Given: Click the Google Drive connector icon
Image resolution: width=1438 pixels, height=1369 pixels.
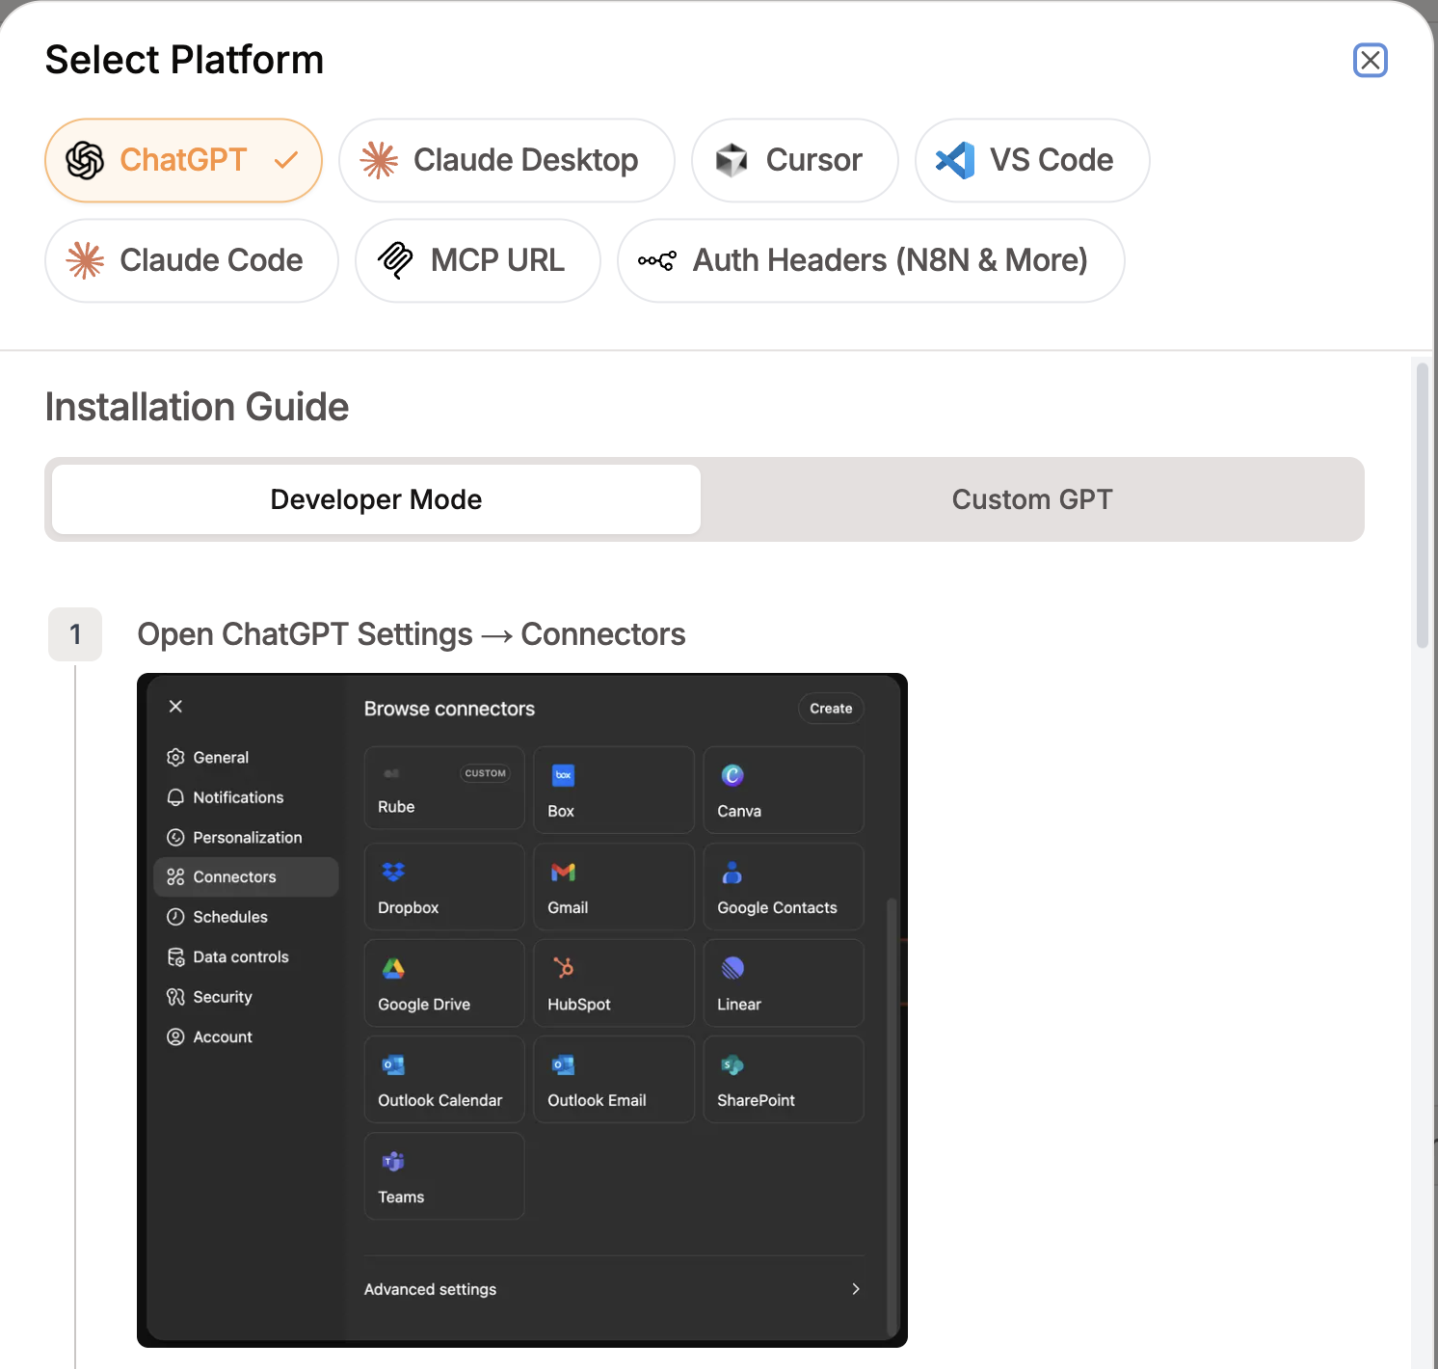Looking at the screenshot, I should pyautogui.click(x=393, y=968).
